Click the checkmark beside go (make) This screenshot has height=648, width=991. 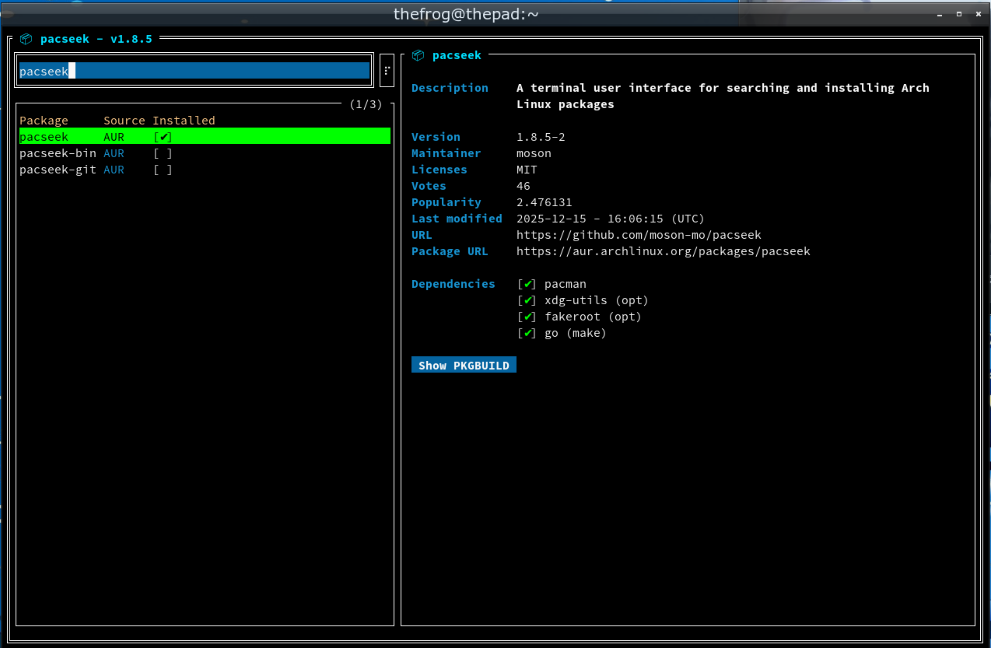click(528, 333)
